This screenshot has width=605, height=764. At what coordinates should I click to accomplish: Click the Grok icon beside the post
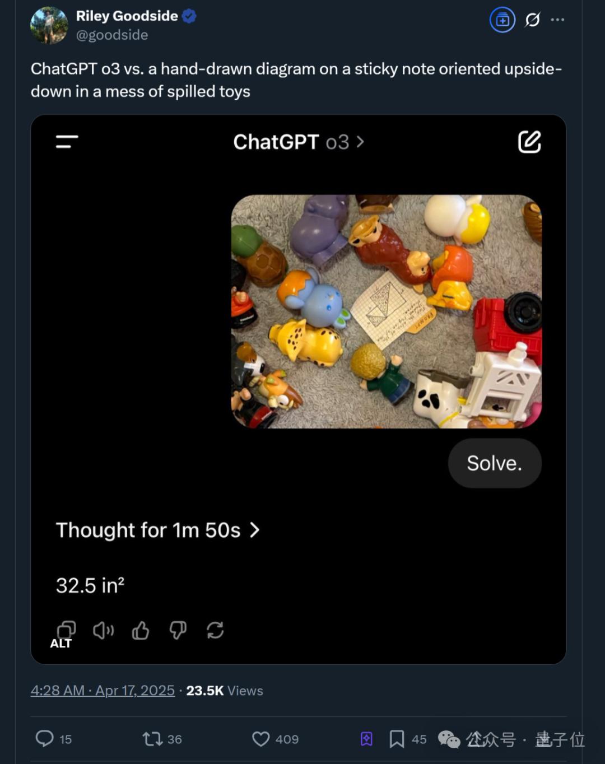point(532,20)
